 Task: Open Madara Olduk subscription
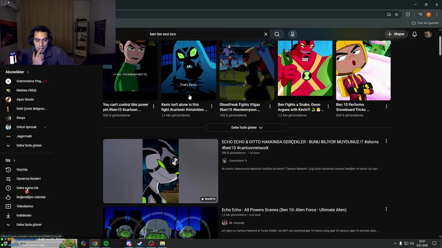point(26,90)
